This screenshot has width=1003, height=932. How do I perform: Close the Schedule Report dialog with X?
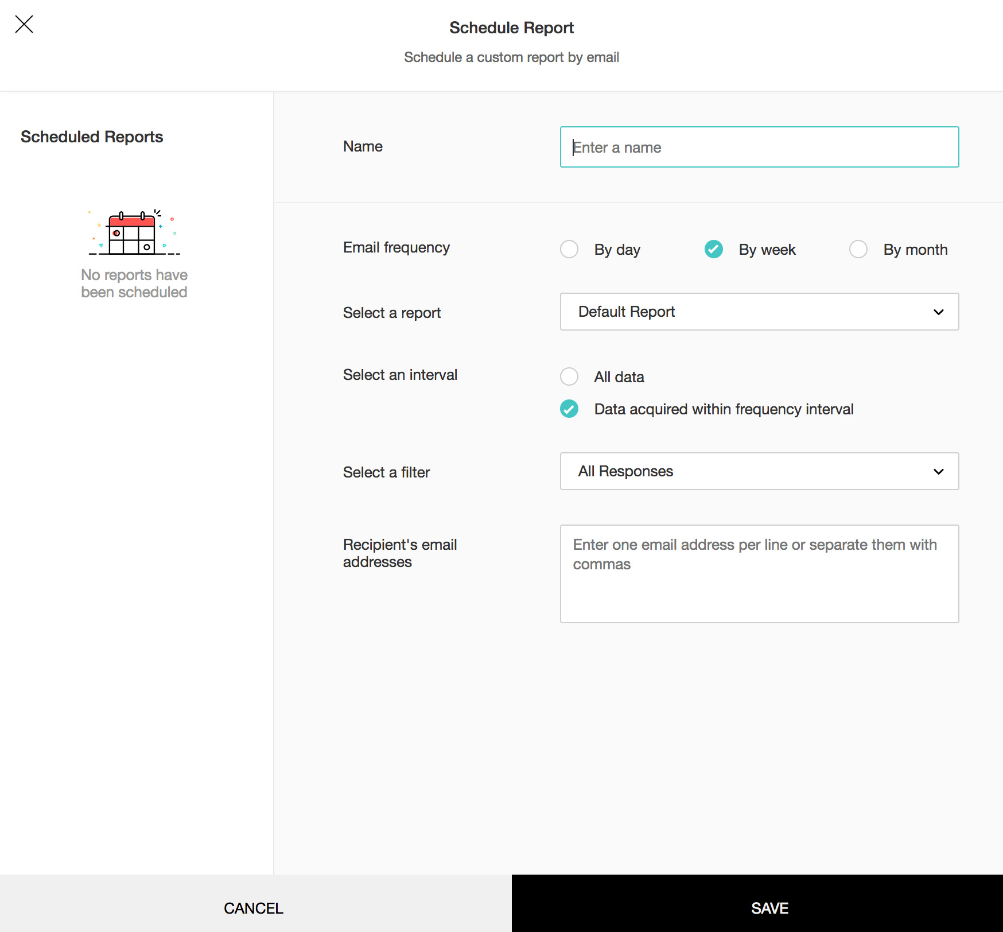tap(24, 24)
